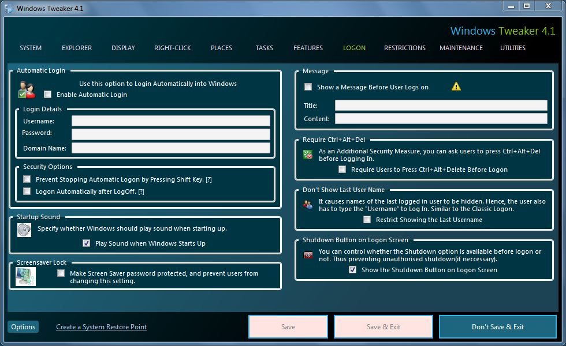Screen dimensions: 566x346
Task: Click the [?] help next to LogOff option
Action: (141, 191)
